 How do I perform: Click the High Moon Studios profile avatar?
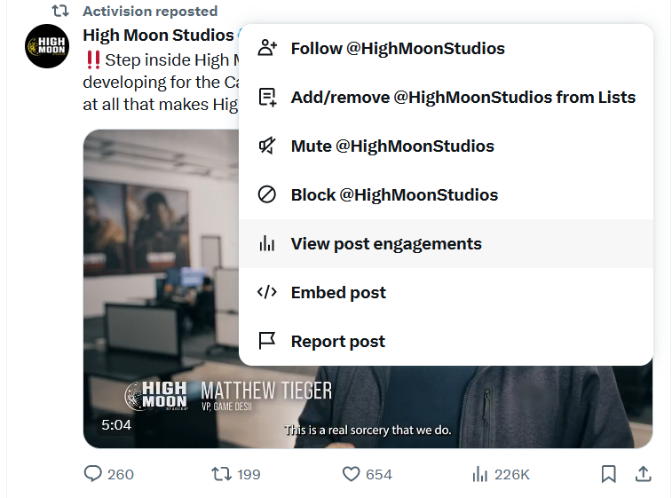coord(47,47)
